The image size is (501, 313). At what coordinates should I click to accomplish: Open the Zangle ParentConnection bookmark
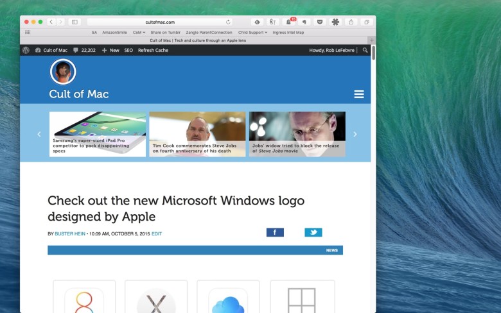[209, 33]
